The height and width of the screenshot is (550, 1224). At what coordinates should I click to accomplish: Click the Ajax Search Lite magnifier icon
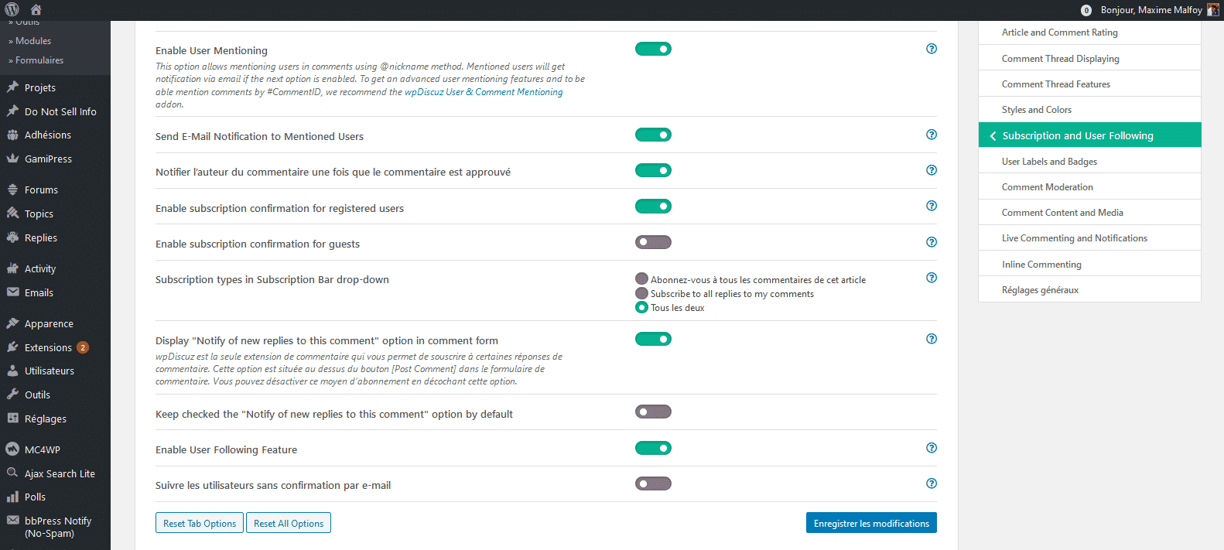[12, 473]
